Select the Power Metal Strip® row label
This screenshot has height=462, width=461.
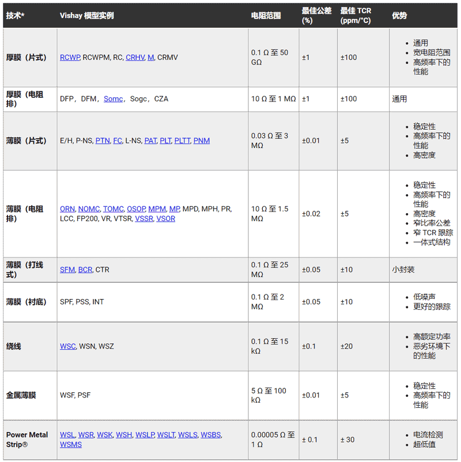point(27,440)
